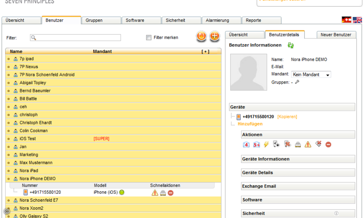Click the red remove icon under Schnellaktionen
364x218 pixels.
point(170,193)
